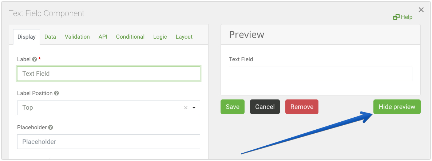Close the Text Field Component dialog
This screenshot has height=161, width=432.
(x=421, y=10)
